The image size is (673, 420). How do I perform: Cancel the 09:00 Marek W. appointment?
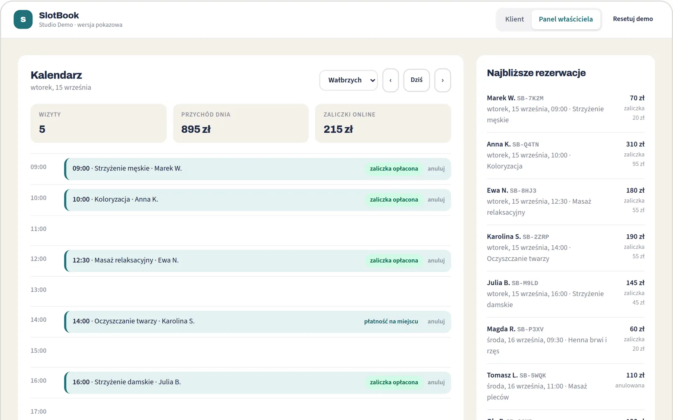coord(436,169)
